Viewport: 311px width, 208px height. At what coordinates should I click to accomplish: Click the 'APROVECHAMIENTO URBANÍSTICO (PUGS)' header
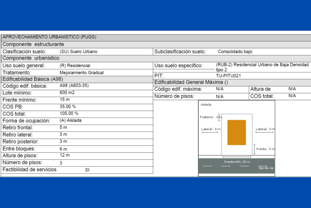[x=49, y=37]
